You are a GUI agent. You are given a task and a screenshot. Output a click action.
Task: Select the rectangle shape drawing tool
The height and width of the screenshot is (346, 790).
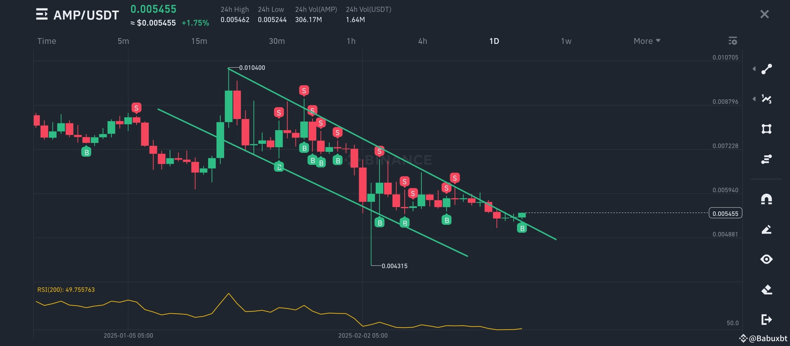767,129
